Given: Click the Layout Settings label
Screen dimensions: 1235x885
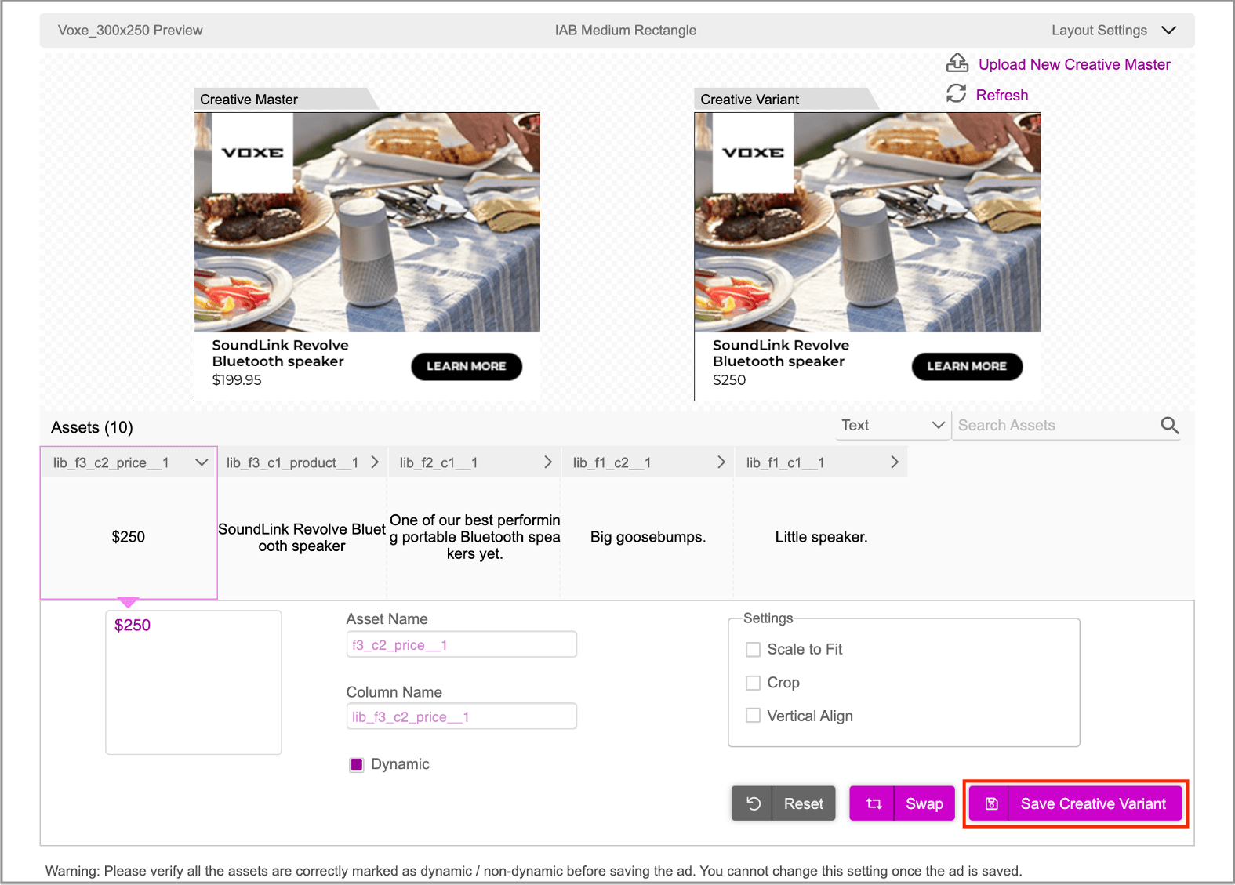Looking at the screenshot, I should pyautogui.click(x=1099, y=30).
